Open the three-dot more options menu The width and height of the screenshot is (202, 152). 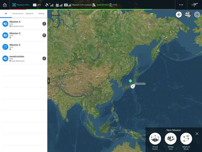coord(181,5)
